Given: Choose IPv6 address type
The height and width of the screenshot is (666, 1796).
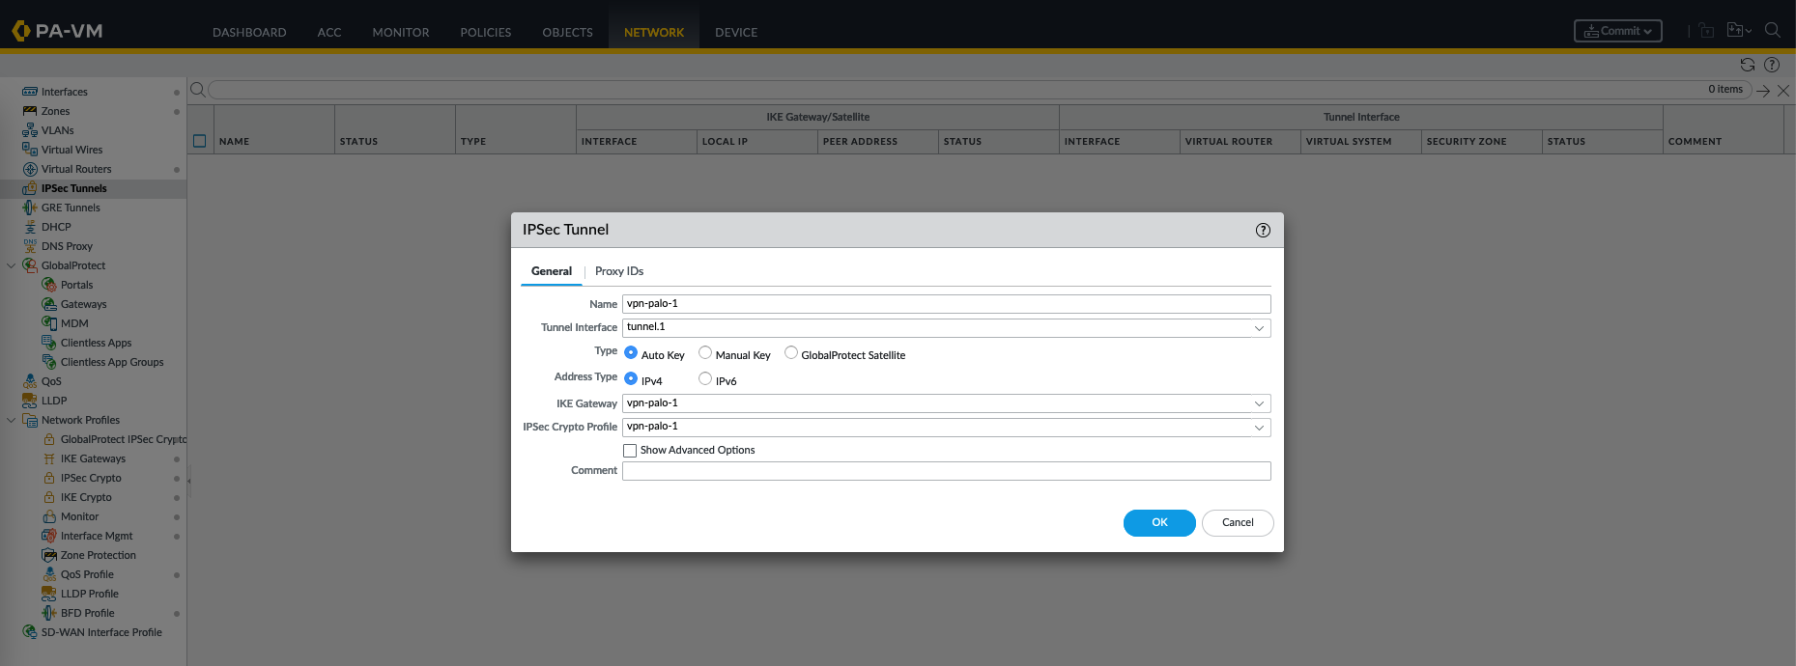Looking at the screenshot, I should click(x=705, y=379).
